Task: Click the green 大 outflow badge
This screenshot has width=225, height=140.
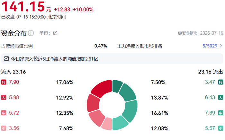Action: point(221,97)
